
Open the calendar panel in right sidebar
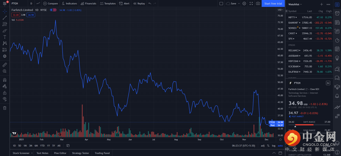coord(337,49)
